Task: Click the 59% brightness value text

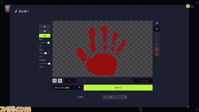Action: 41,56
